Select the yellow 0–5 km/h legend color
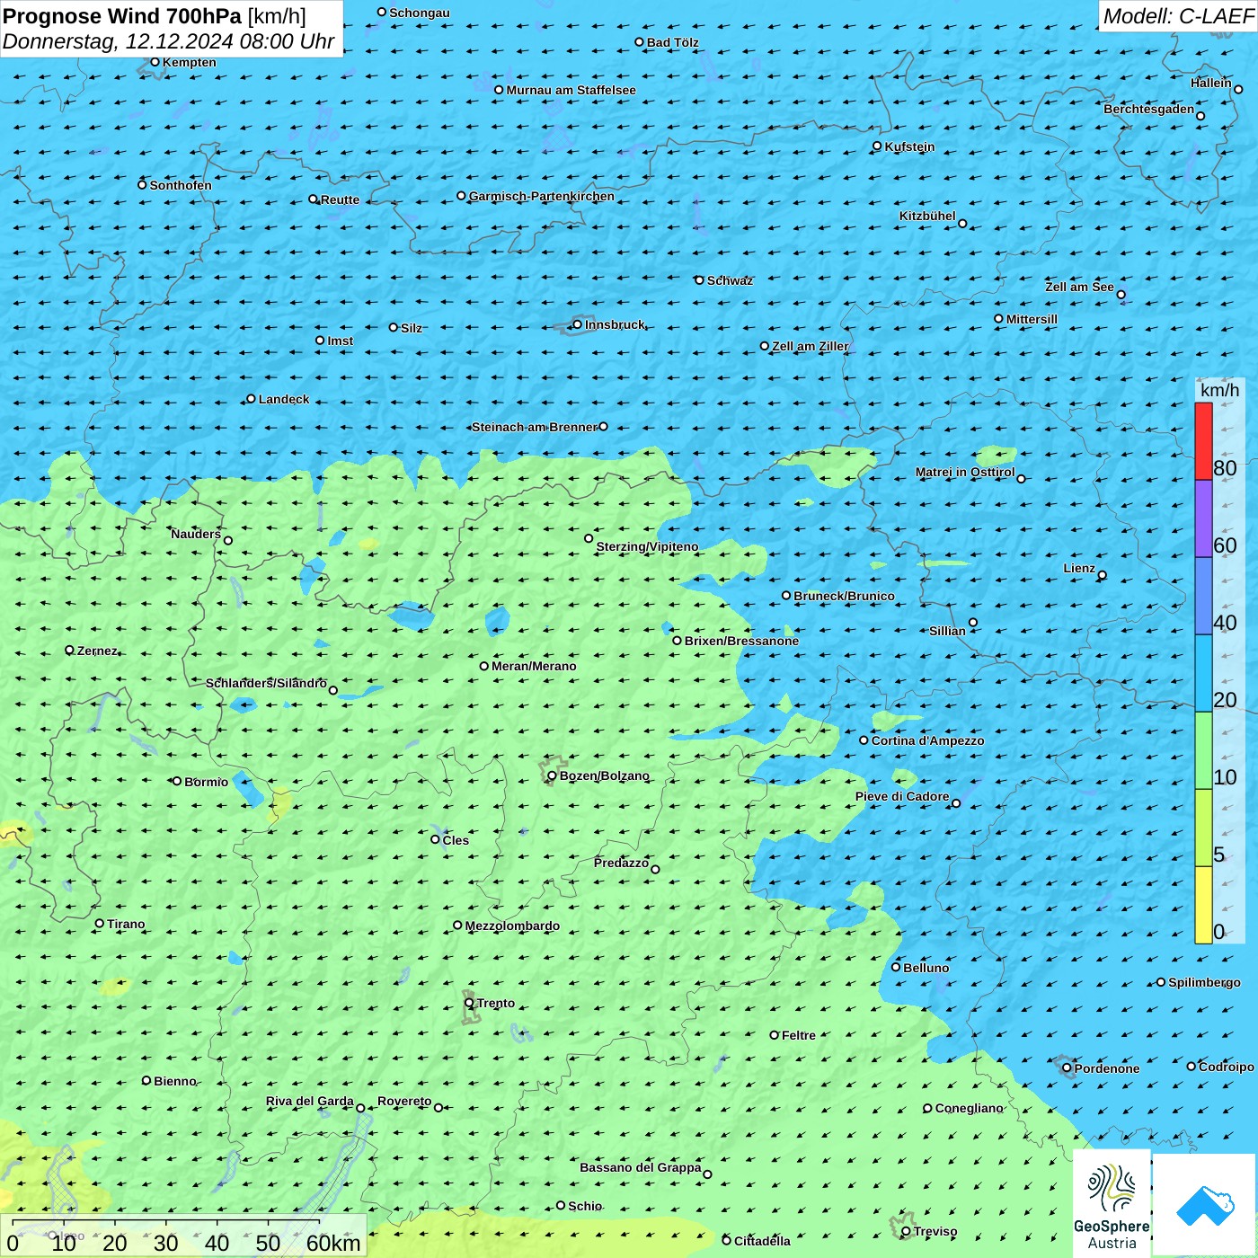Image resolution: width=1258 pixels, height=1258 pixels. pyautogui.click(x=1203, y=905)
